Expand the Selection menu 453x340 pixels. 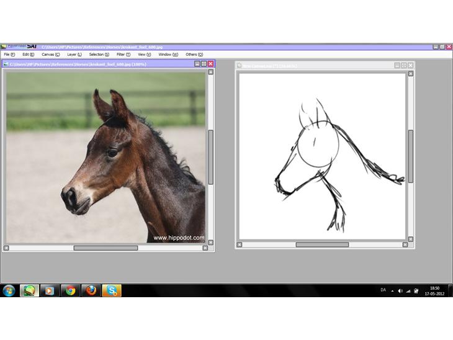[99, 55]
